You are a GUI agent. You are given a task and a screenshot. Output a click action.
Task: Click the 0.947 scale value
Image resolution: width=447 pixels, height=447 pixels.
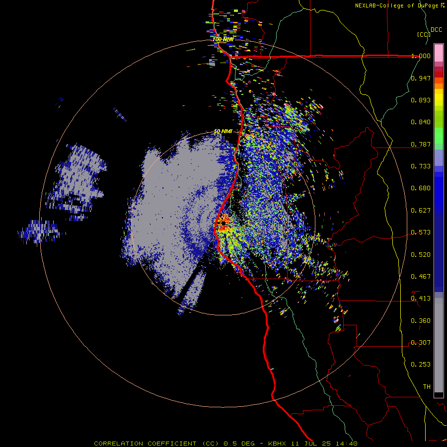pos(421,78)
